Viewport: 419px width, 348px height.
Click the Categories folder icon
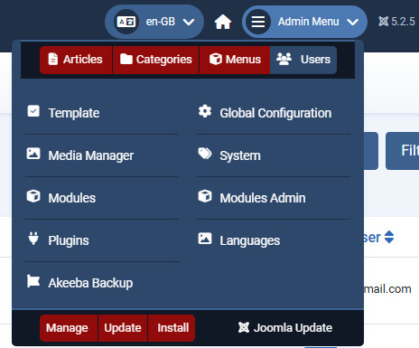(x=126, y=59)
